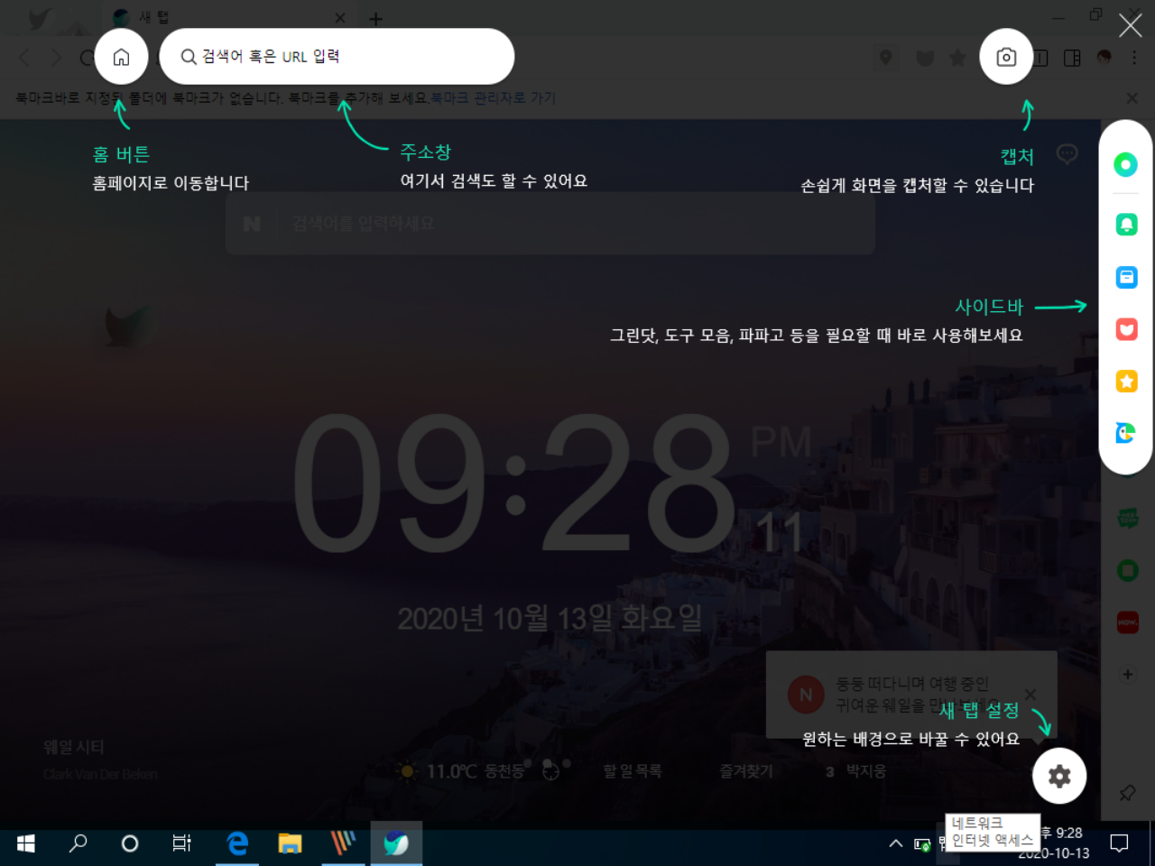Click the dimmed Whale mask icon in the toolbar
The width and height of the screenshot is (1155, 866).
[x=925, y=58]
